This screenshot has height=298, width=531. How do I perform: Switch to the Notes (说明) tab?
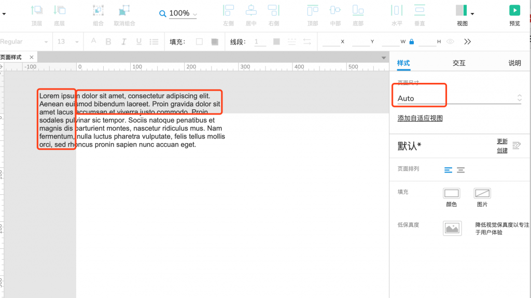[514, 63]
